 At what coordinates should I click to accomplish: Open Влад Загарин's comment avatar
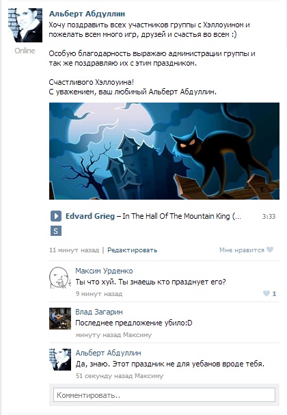(x=60, y=319)
